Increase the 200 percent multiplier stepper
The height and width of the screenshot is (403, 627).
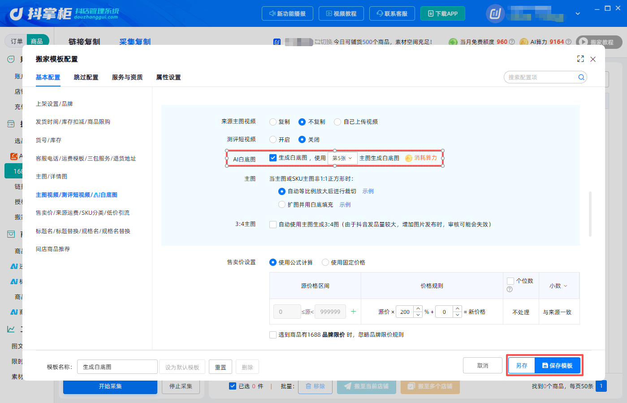pyautogui.click(x=418, y=308)
